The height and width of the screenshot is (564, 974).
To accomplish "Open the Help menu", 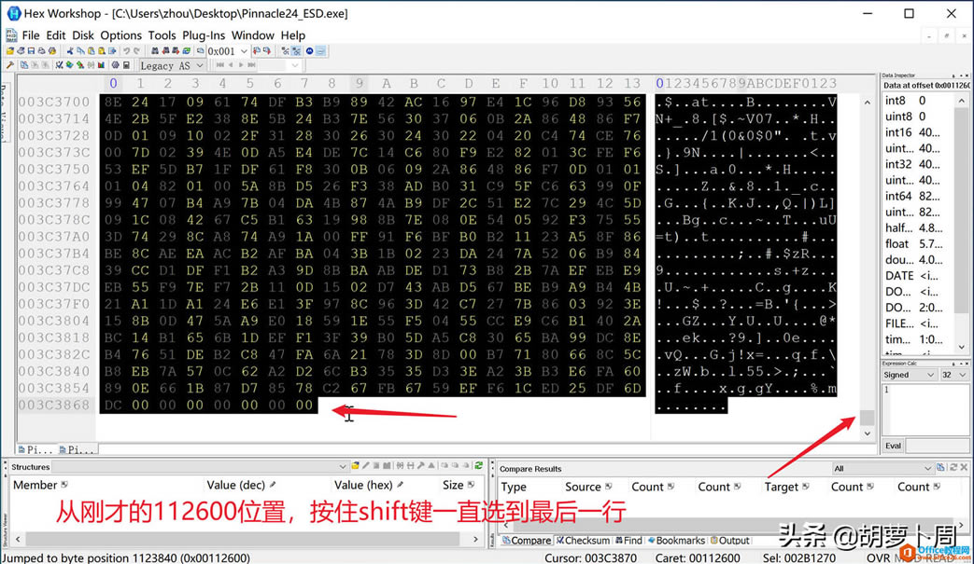I will click(292, 35).
